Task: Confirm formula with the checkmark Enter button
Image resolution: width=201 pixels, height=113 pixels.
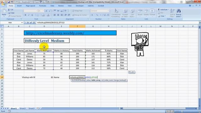Action: tap(31, 23)
